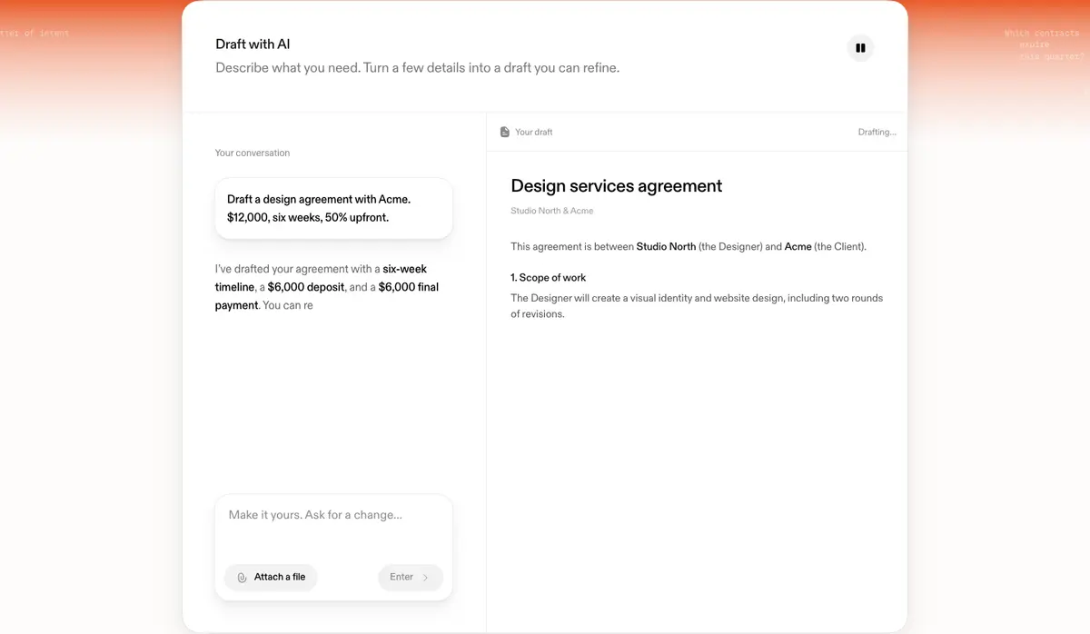1090x634 pixels.
Task: Click the 'Draft a design agreement' message bubble
Action: (333, 208)
